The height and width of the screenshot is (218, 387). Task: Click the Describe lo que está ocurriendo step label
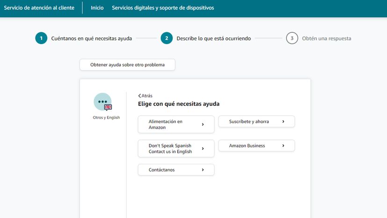coord(214,38)
